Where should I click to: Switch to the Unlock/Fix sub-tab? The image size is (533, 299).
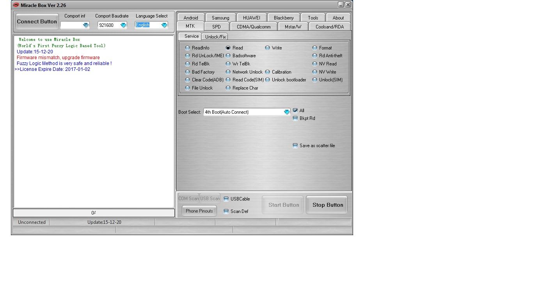click(x=215, y=37)
